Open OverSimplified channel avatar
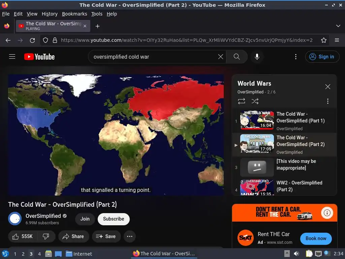345x259 pixels. click(x=15, y=219)
